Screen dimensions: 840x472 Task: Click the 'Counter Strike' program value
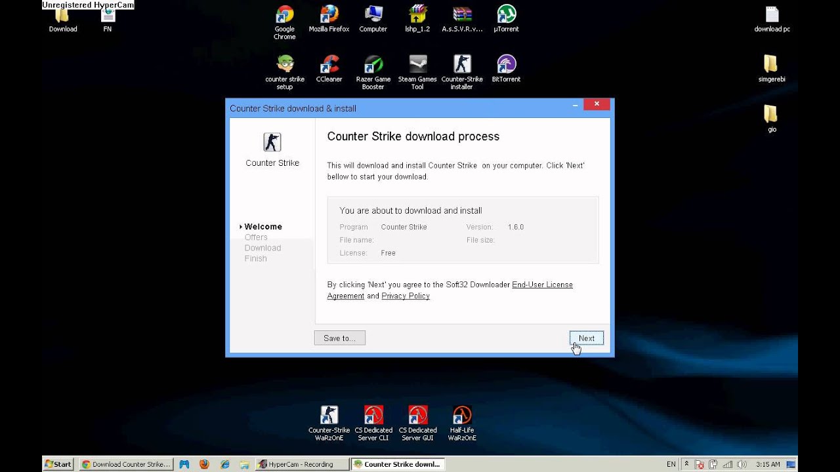[x=404, y=227]
